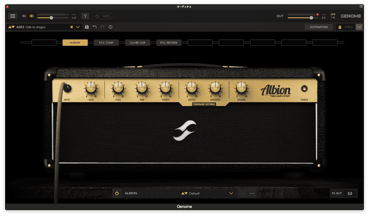Click the INPUT jack on the amp
The width and height of the screenshot is (369, 216).
pyautogui.click(x=67, y=88)
